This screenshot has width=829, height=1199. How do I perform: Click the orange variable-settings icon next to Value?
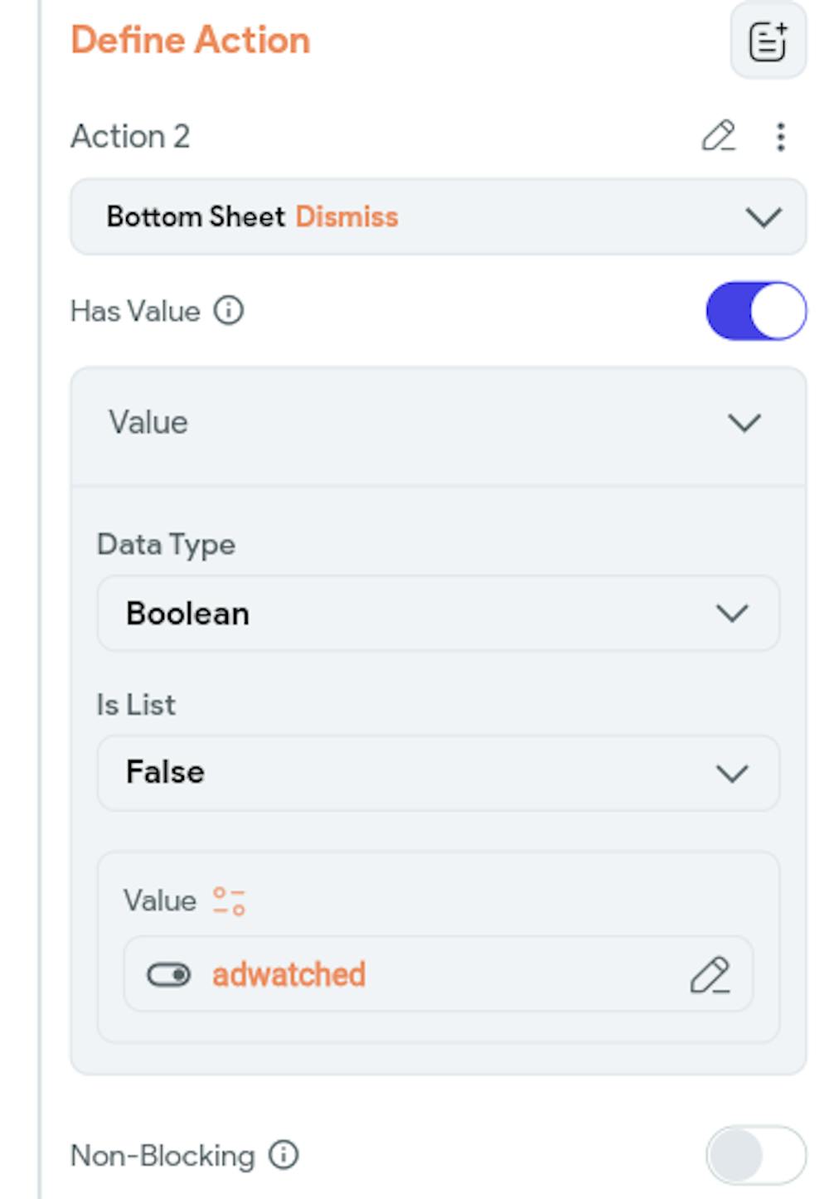[229, 901]
